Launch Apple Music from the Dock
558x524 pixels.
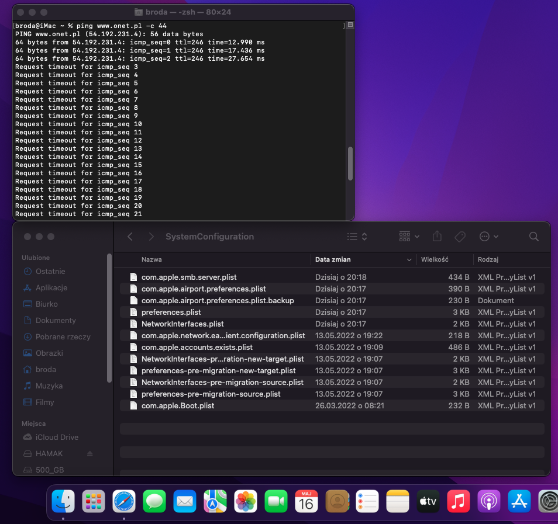(x=459, y=501)
